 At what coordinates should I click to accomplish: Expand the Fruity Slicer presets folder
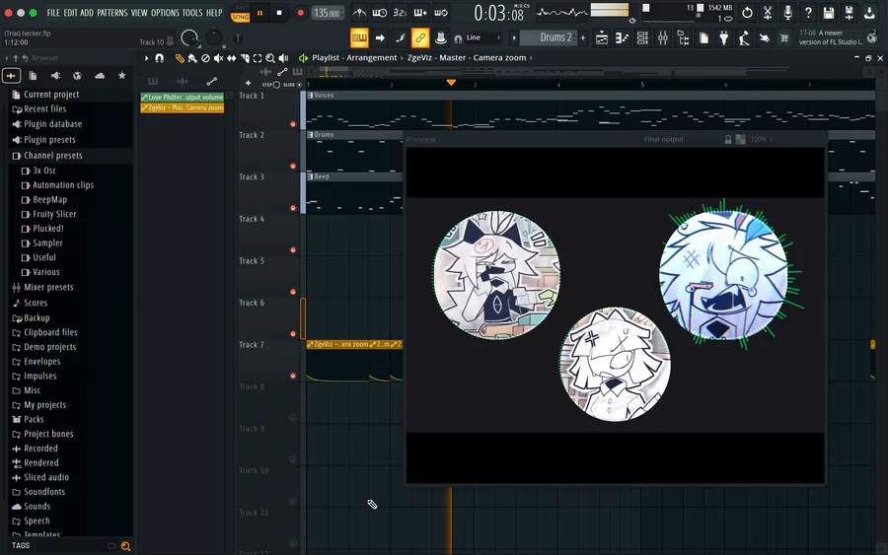54,214
